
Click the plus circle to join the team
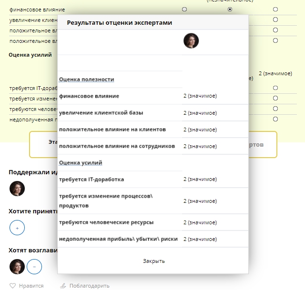(x=17, y=228)
